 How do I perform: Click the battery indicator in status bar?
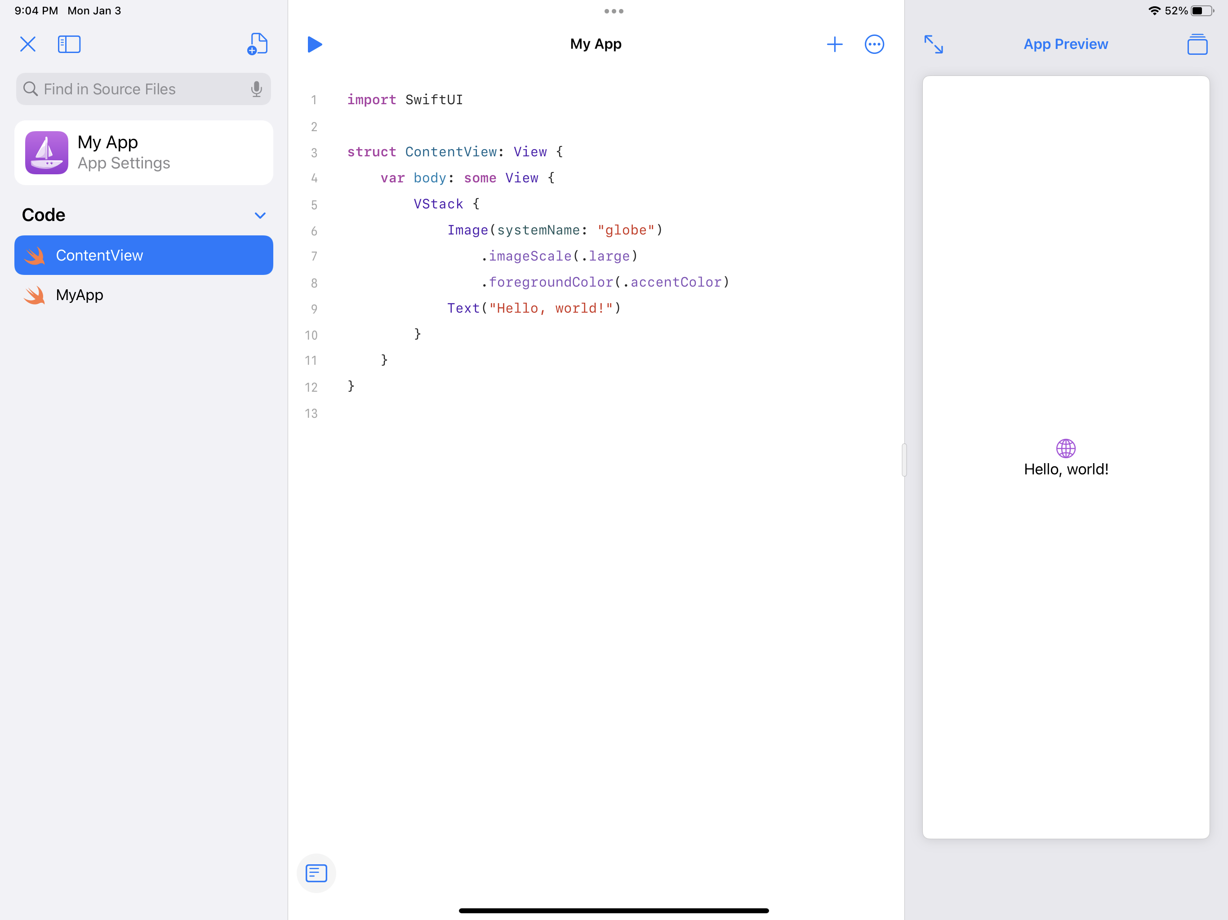1201,10
